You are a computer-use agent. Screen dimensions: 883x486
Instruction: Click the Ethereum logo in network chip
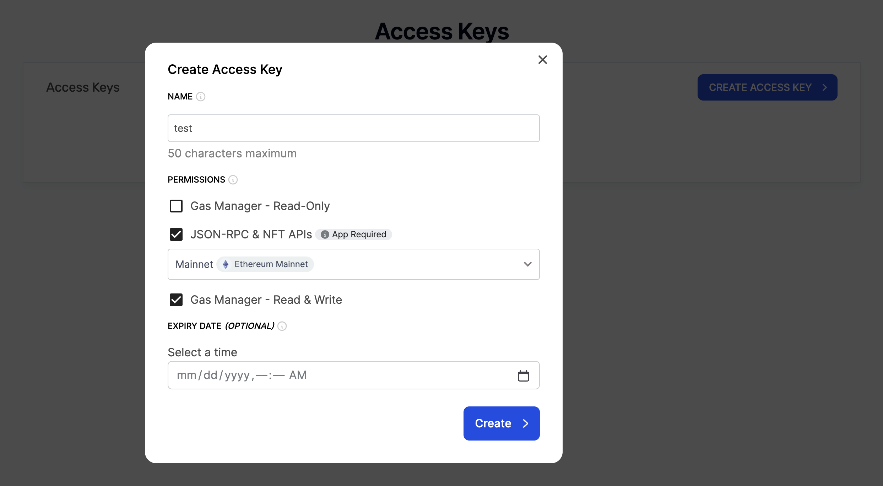[226, 264]
